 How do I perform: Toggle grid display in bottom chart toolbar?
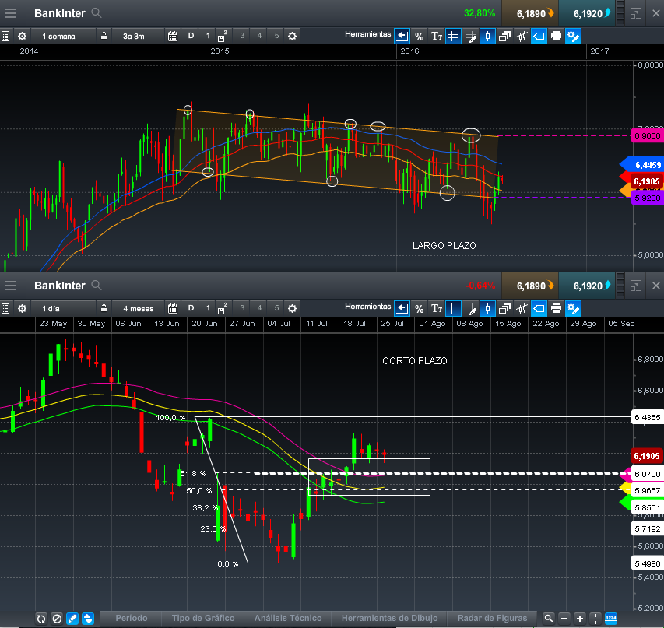pyautogui.click(x=454, y=309)
